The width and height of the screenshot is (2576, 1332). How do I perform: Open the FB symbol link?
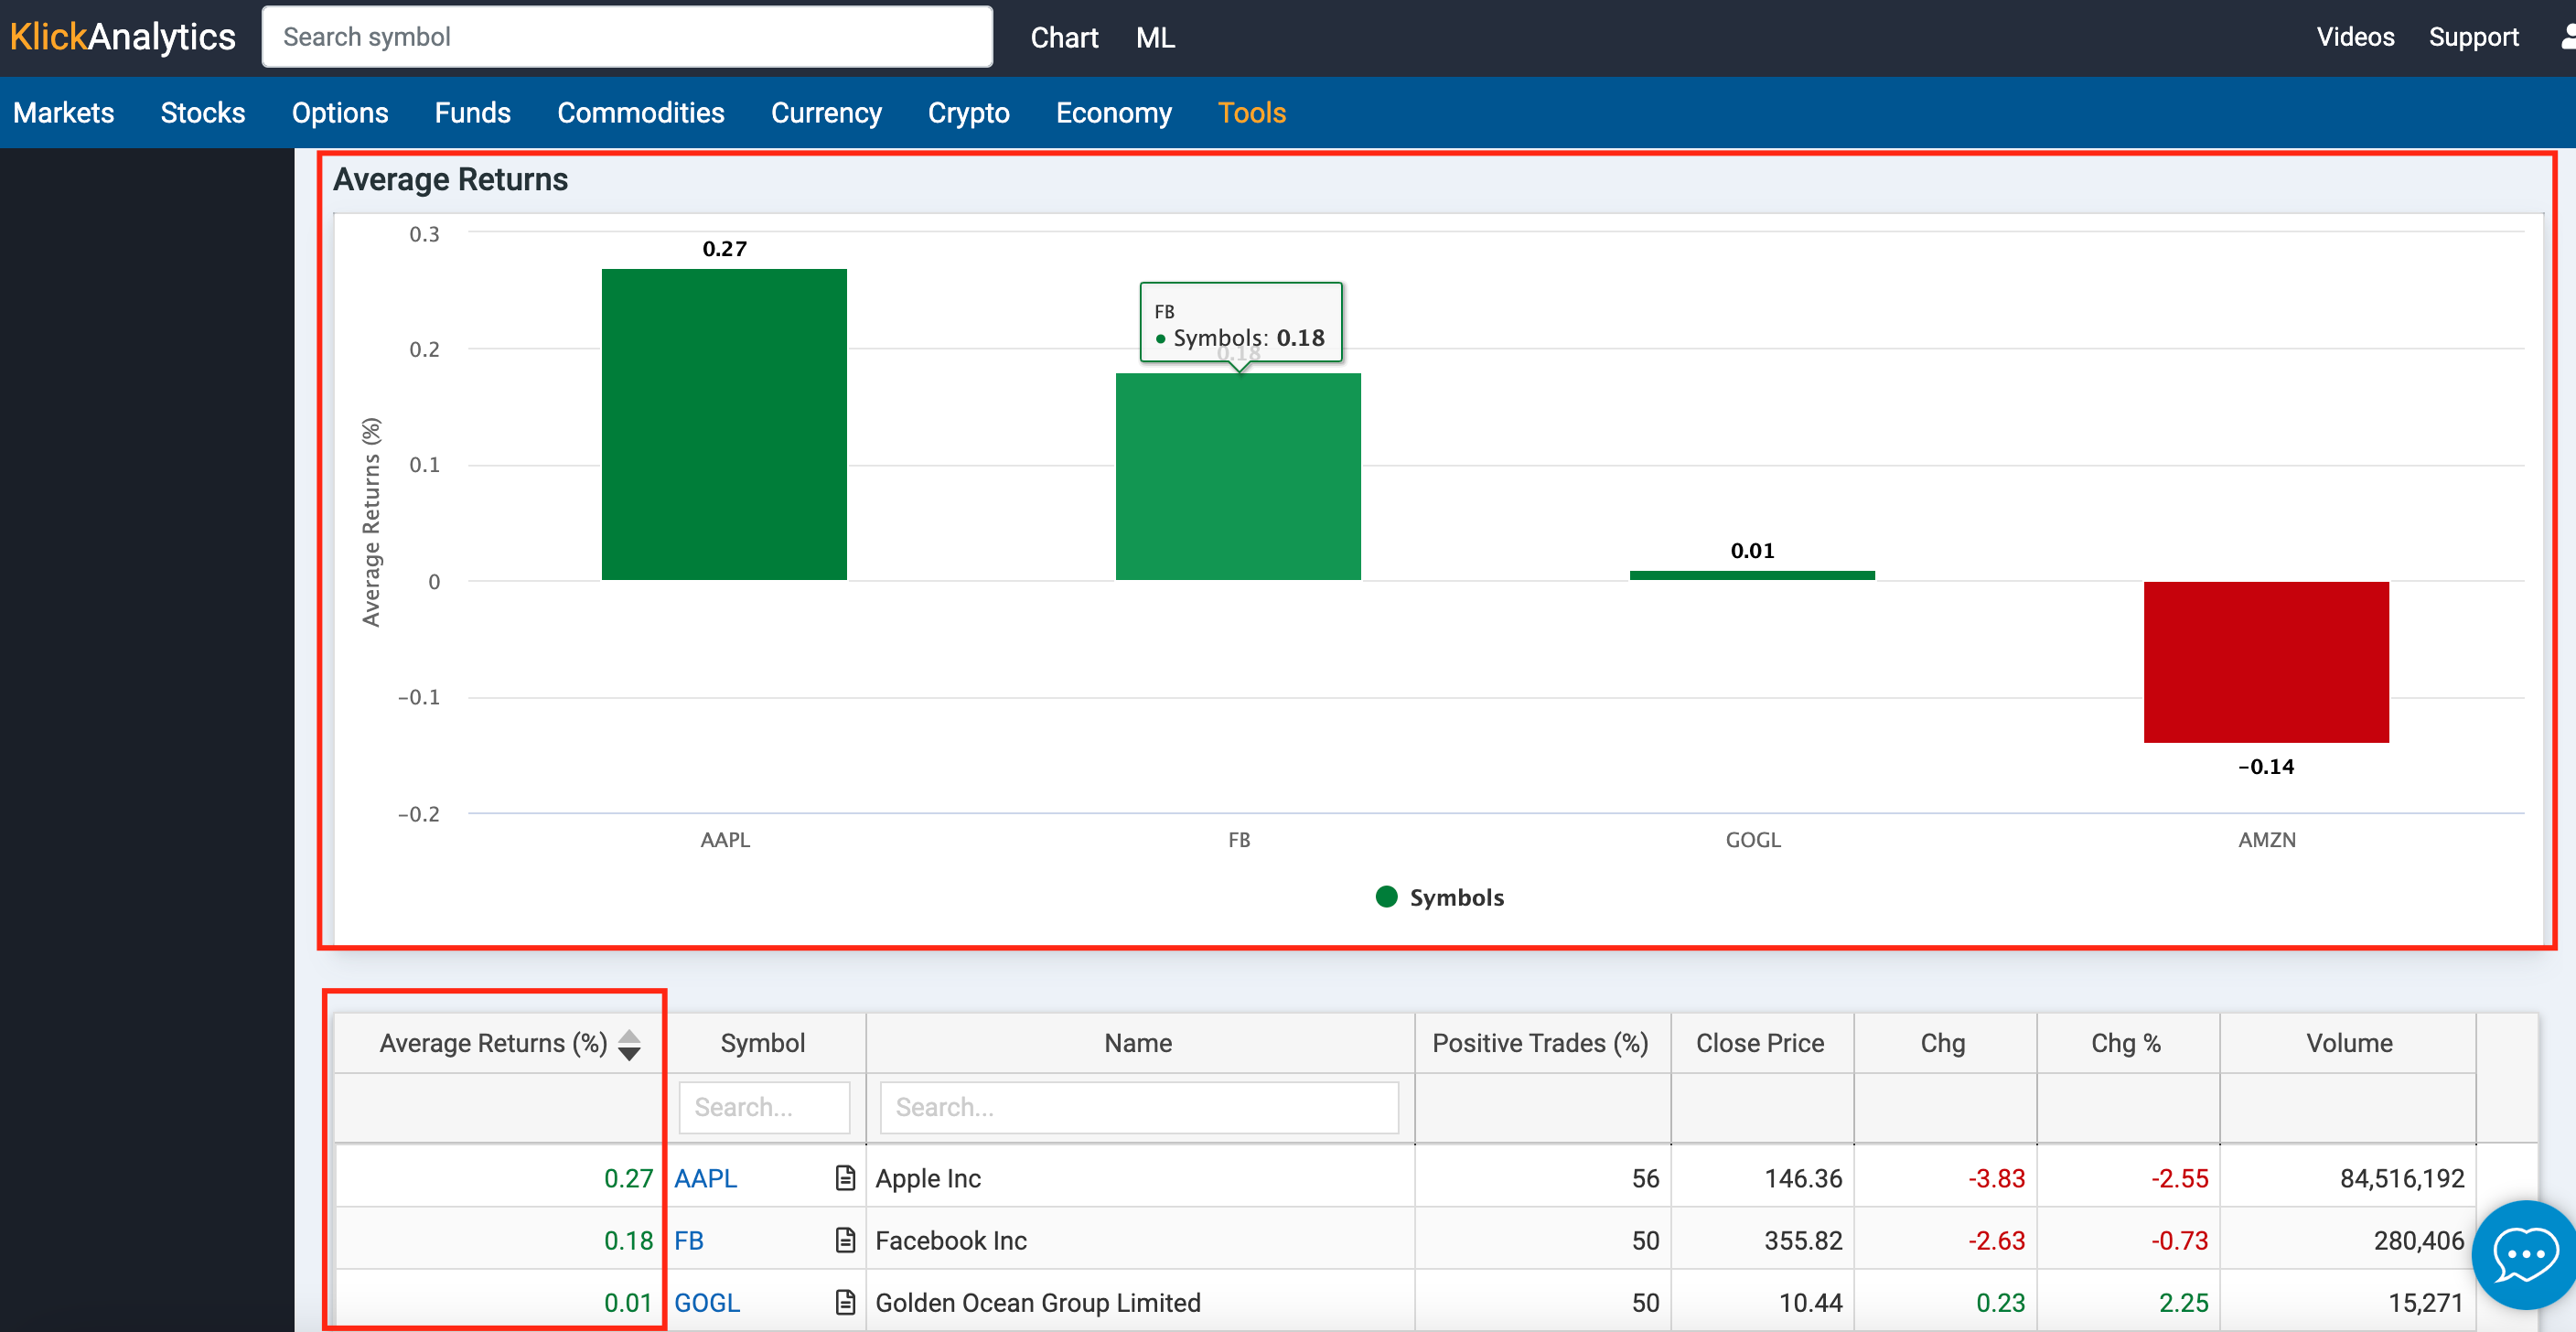pos(689,1240)
